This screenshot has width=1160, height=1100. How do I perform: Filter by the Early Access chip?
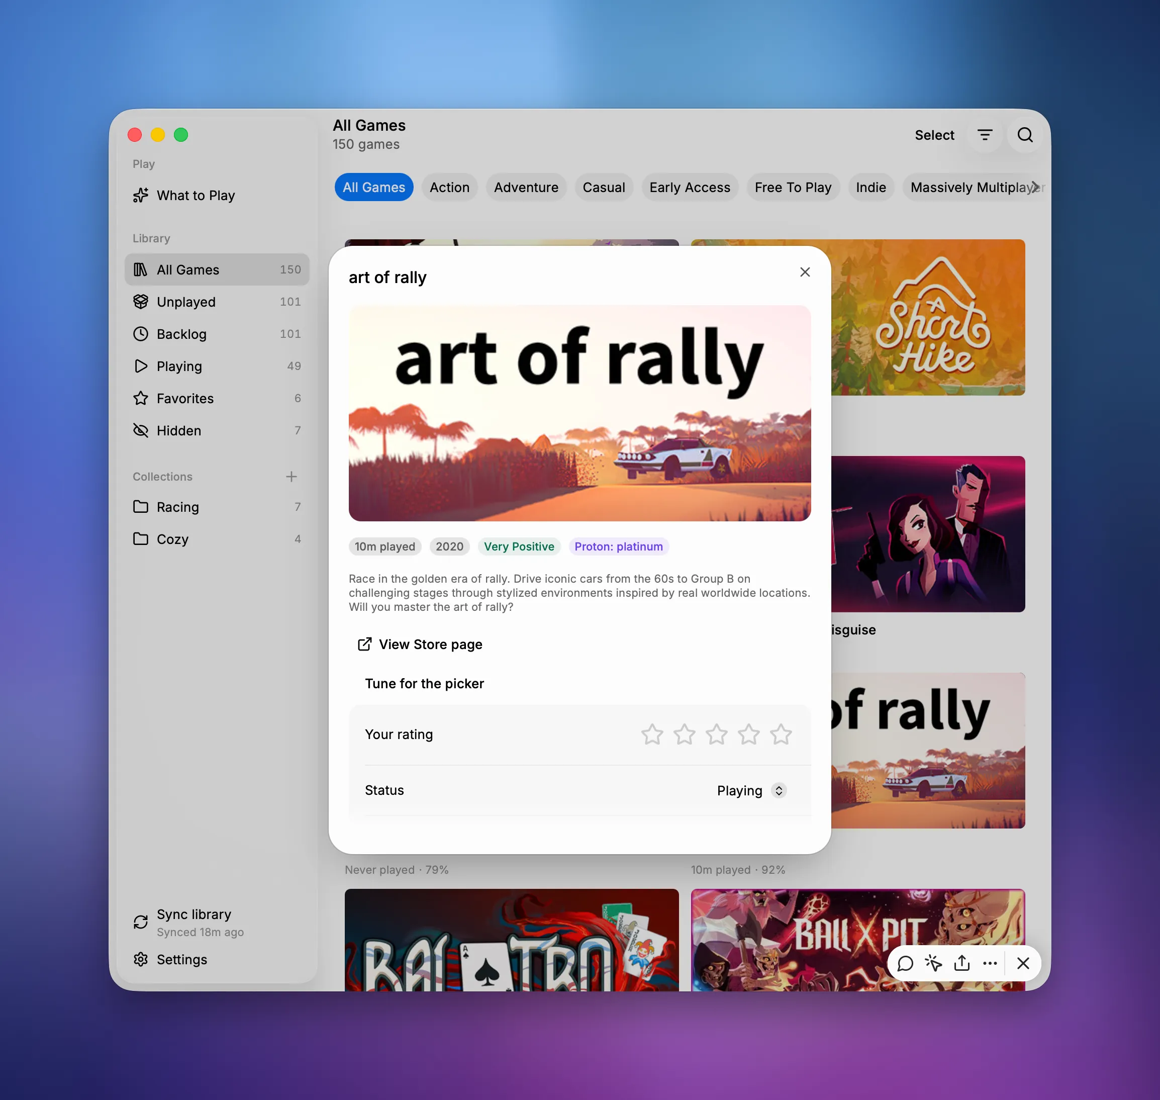(690, 188)
